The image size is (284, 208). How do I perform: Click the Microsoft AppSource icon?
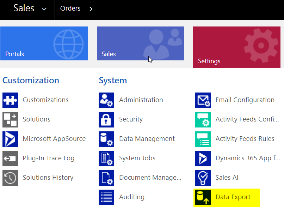pyautogui.click(x=10, y=139)
